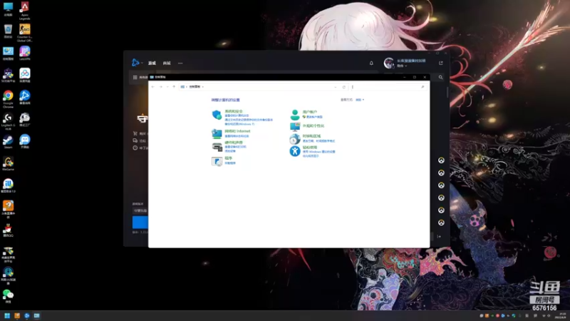Screen dimensions: 570x321
Task: Open 'Optimize visual display' link
Action: [x=311, y=156]
